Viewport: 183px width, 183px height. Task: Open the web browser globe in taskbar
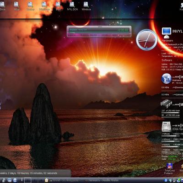pyautogui.click(x=15, y=180)
